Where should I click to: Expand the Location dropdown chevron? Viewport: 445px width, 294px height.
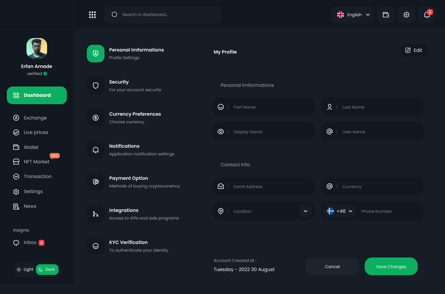click(305, 211)
